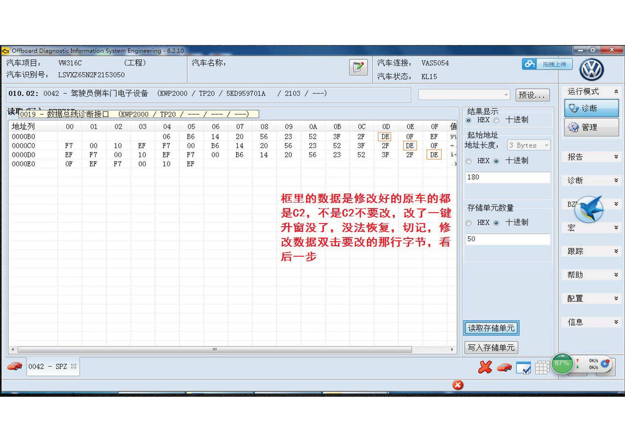Click the 06 cell in row 0000B0
Image resolution: width=625 pixels, height=442 pixels.
(x=167, y=137)
